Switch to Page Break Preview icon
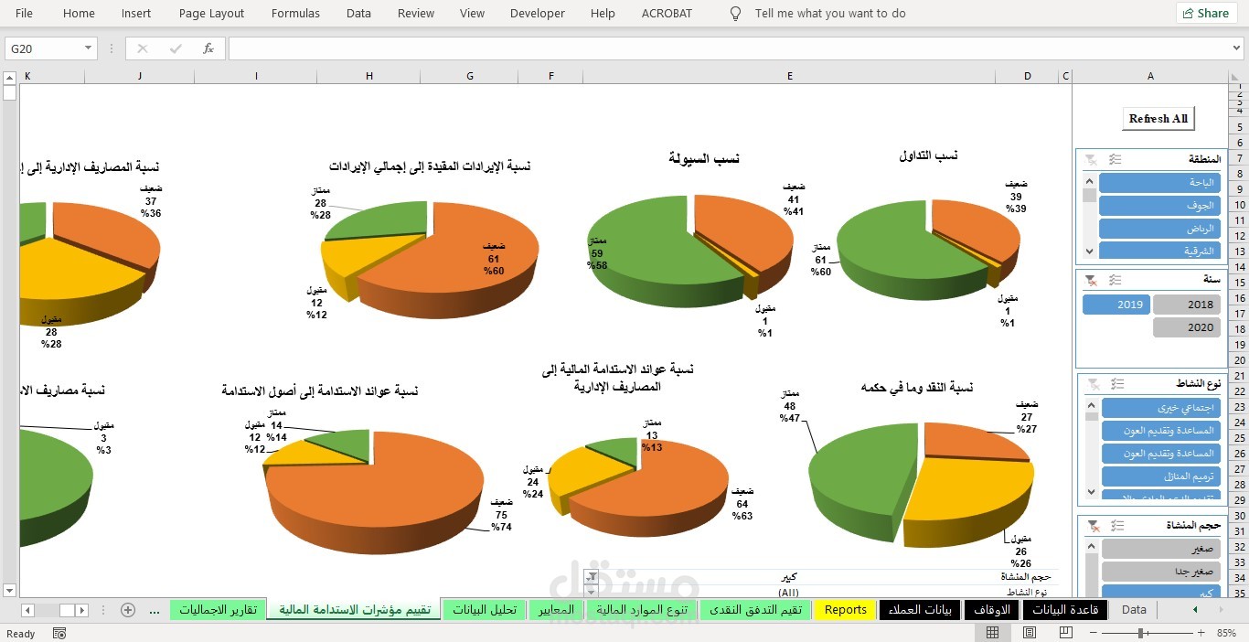Viewport: 1249px width, 642px height. [1067, 633]
